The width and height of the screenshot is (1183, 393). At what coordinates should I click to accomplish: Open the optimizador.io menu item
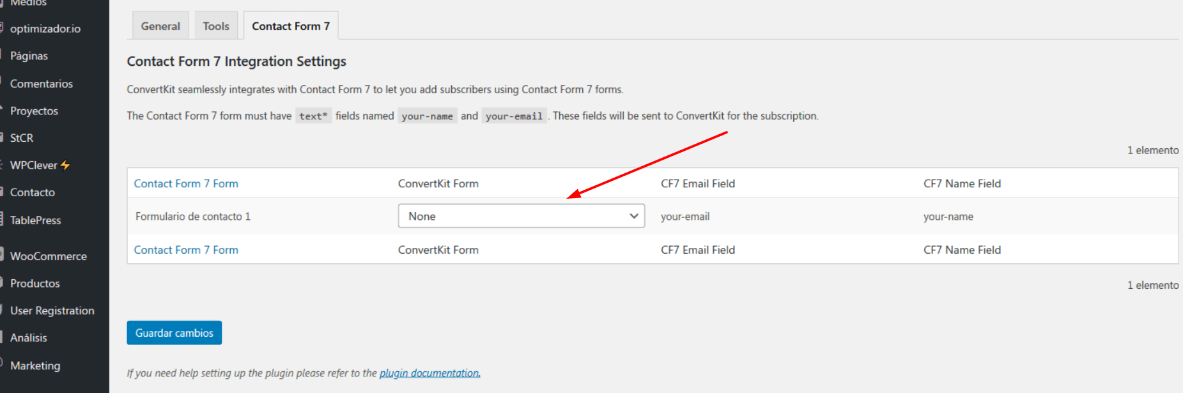(x=45, y=29)
